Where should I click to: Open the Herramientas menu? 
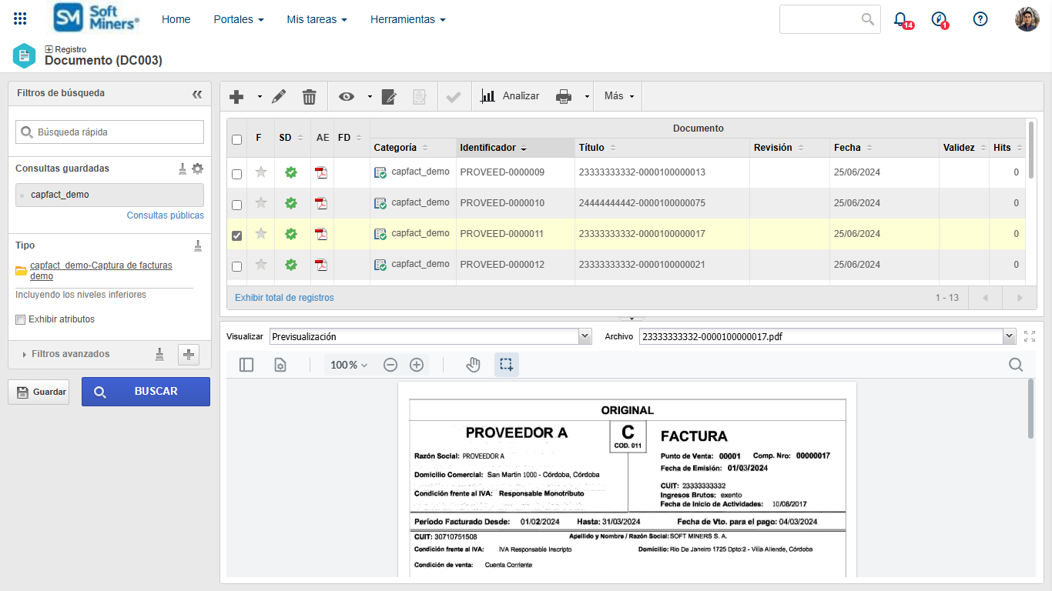(407, 19)
